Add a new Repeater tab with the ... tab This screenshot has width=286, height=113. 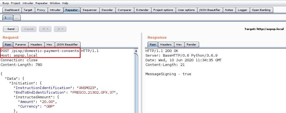click(x=17, y=18)
